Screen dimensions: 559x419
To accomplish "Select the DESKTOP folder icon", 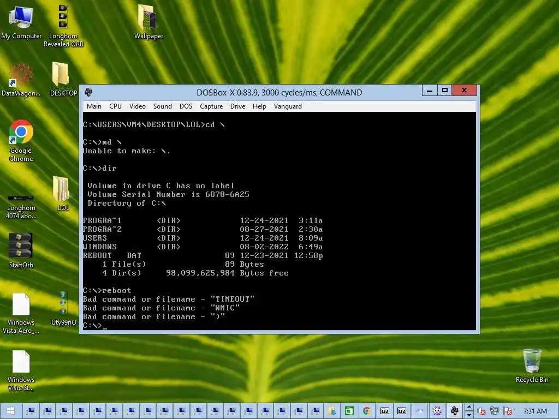I will [63, 80].
